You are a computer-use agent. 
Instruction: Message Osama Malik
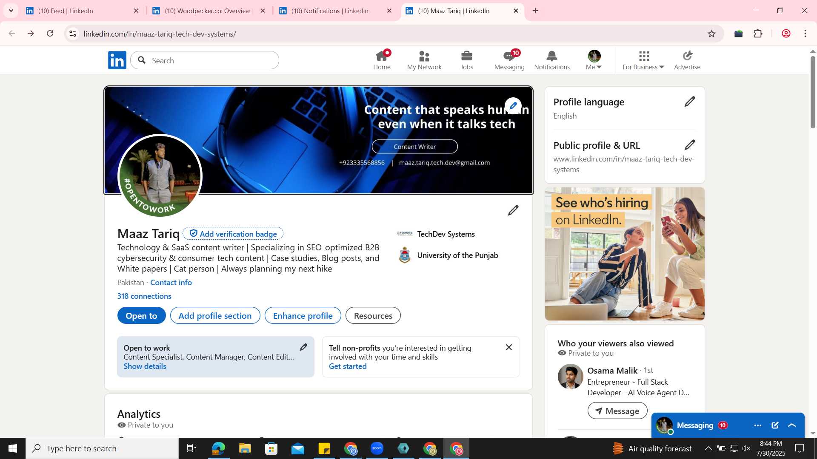[x=617, y=411]
